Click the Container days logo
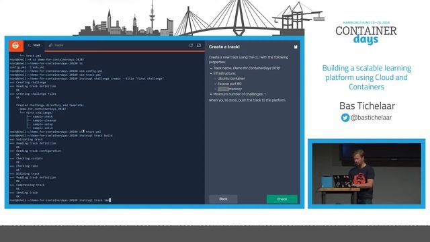Image resolution: width=430 pixels, height=242 pixels. point(365,33)
